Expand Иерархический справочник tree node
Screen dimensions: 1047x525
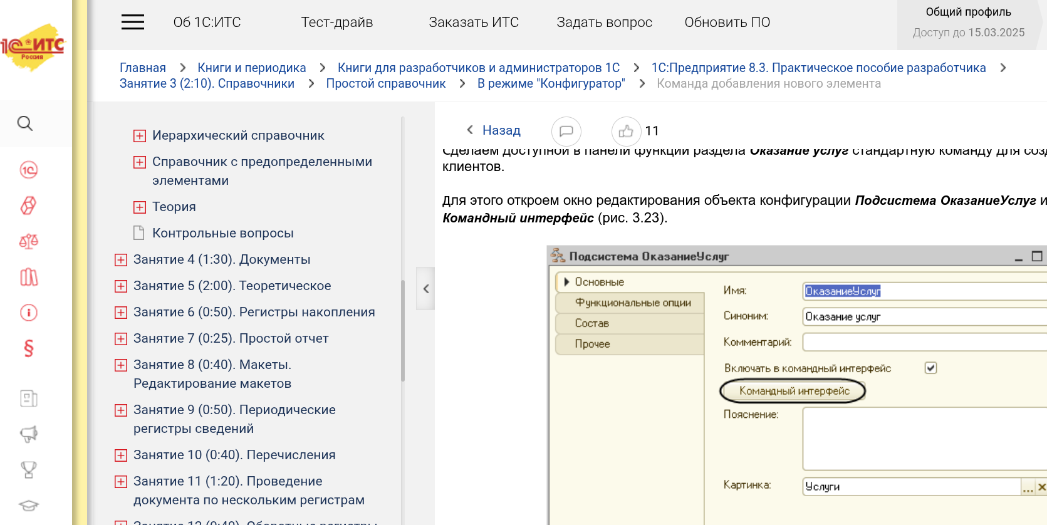click(140, 136)
